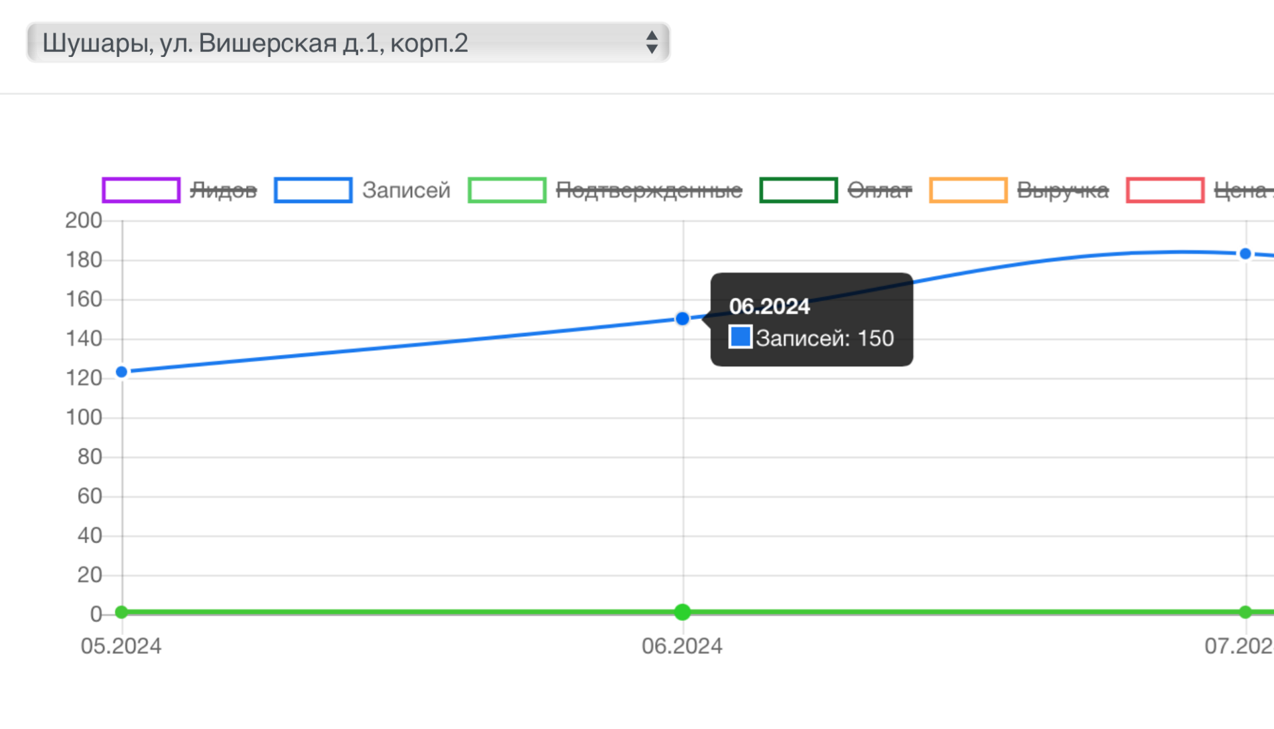Click the blue Записей color box
The image size is (1274, 729).
pos(313,190)
